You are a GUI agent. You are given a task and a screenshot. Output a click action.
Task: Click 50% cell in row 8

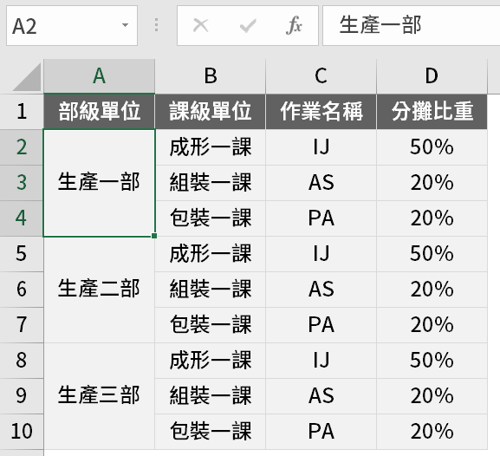(x=432, y=361)
